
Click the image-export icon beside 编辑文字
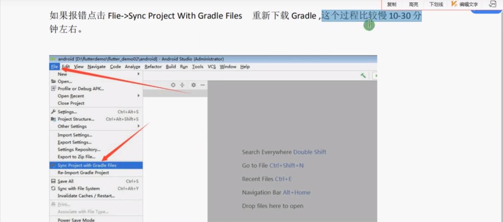point(492,4)
